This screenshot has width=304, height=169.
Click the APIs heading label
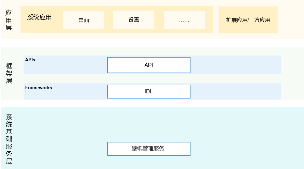pos(30,60)
